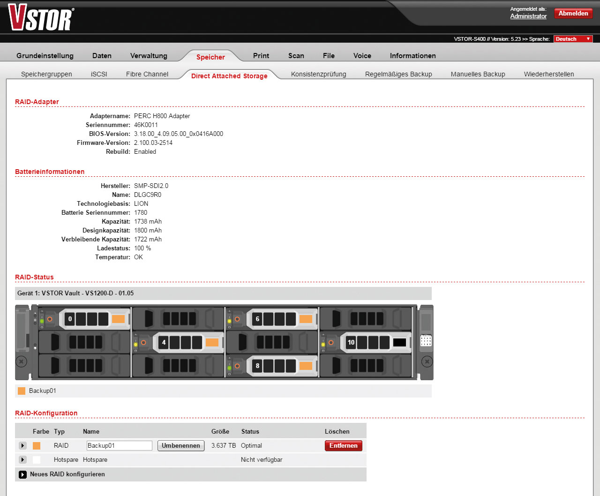Click the orange color swatch in RAID row

point(37,446)
